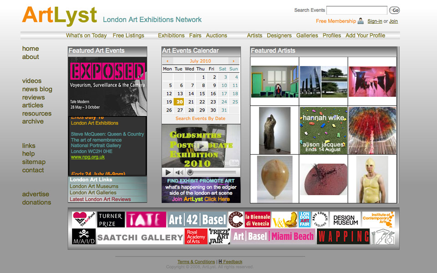Click the Arts Council England logo
This screenshot has height=273, width=437.
click(320, 219)
